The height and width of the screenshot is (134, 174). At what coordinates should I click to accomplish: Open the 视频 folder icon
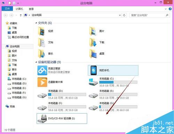point(41,31)
